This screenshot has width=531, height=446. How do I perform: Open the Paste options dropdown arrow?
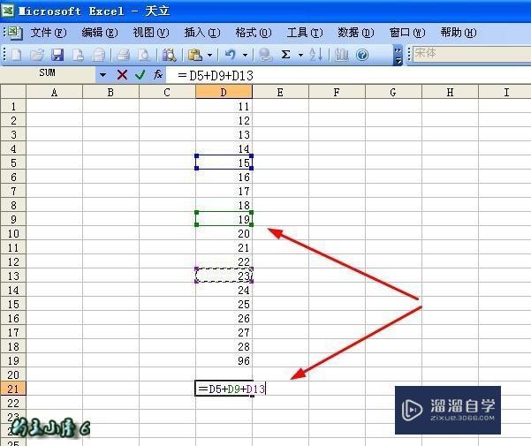pyautogui.click(x=209, y=55)
